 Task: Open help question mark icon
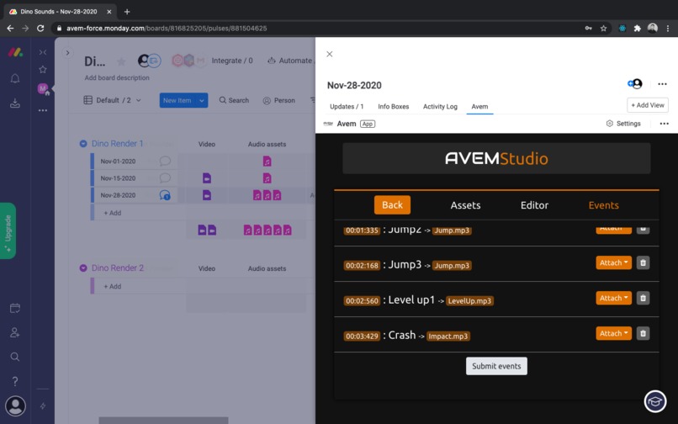(15, 381)
